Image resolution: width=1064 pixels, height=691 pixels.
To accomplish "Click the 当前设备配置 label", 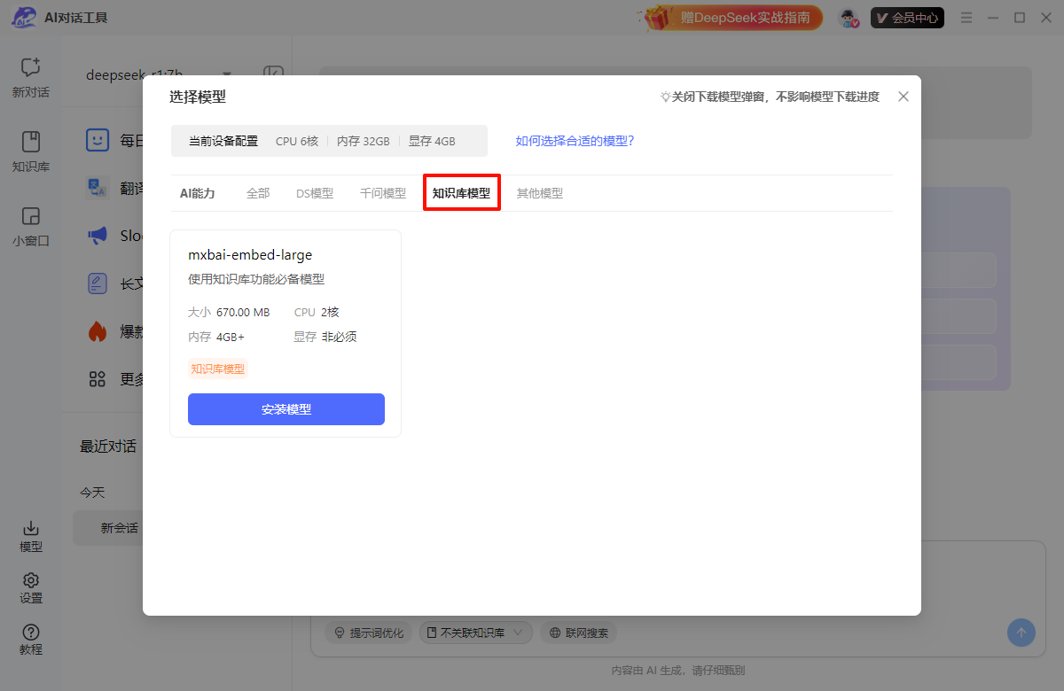I will 223,141.
